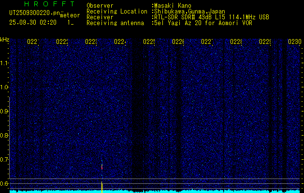Click the 1.1 frequency axis label
This screenshot has width=304, height=193.
point(4,63)
